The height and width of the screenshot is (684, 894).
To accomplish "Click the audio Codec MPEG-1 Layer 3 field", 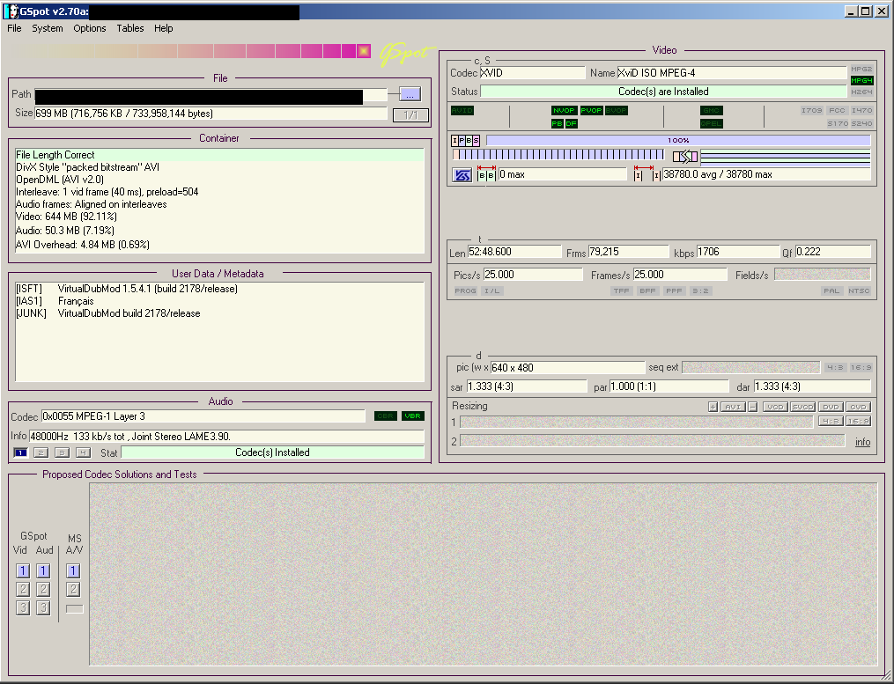I will tap(203, 416).
